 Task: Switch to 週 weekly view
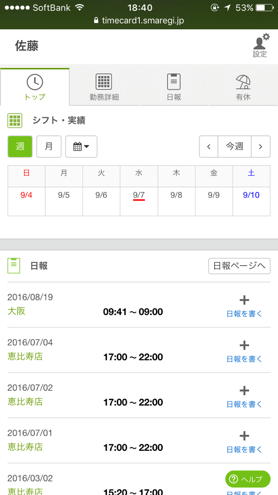coord(20,146)
